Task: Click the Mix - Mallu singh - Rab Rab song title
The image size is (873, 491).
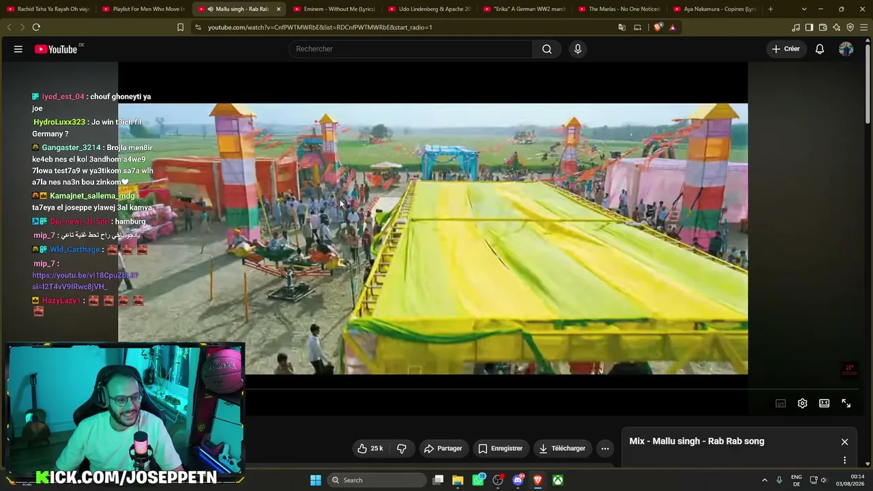Action: [696, 441]
